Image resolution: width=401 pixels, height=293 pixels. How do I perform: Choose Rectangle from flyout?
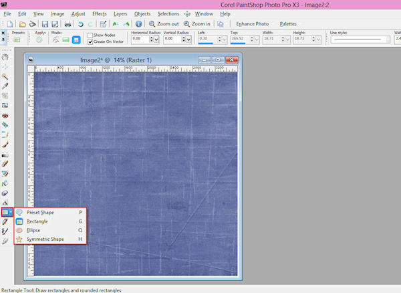[x=50, y=221]
